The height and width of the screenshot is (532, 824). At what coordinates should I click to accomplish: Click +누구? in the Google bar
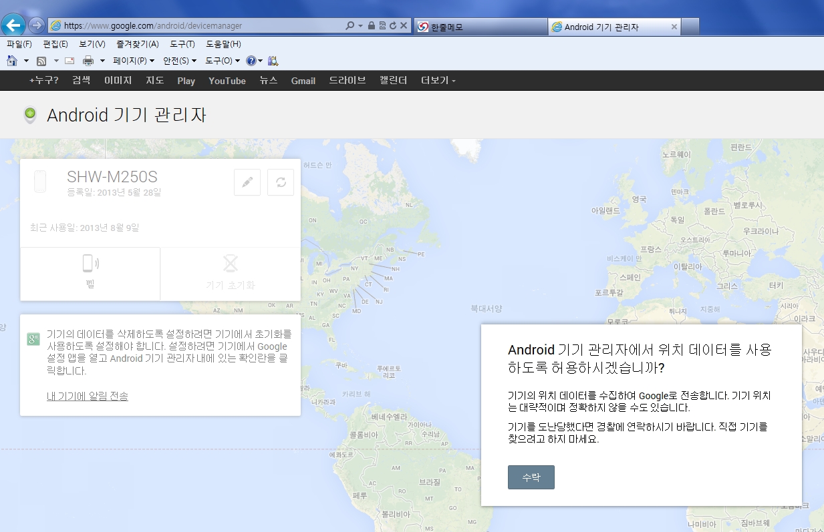point(43,80)
